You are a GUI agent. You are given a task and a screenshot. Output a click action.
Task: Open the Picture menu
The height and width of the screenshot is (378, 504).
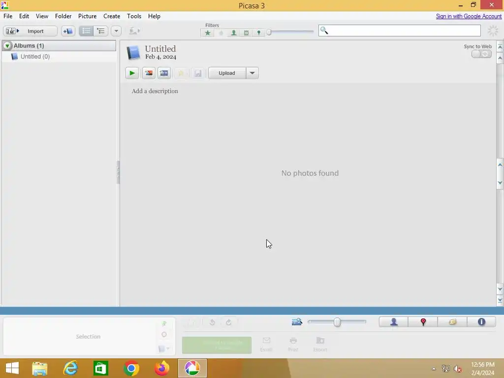click(88, 16)
